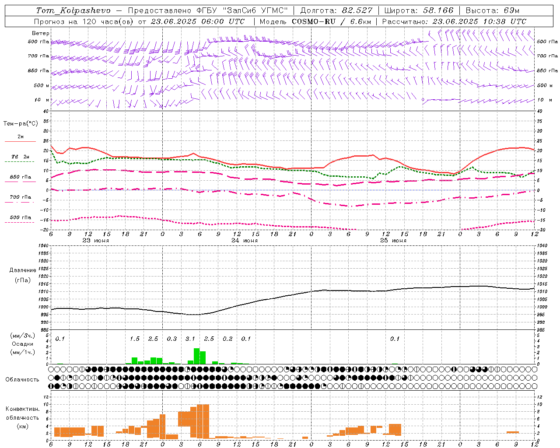Select the Высота: 69м label
The image size is (560, 448).
[493, 10]
